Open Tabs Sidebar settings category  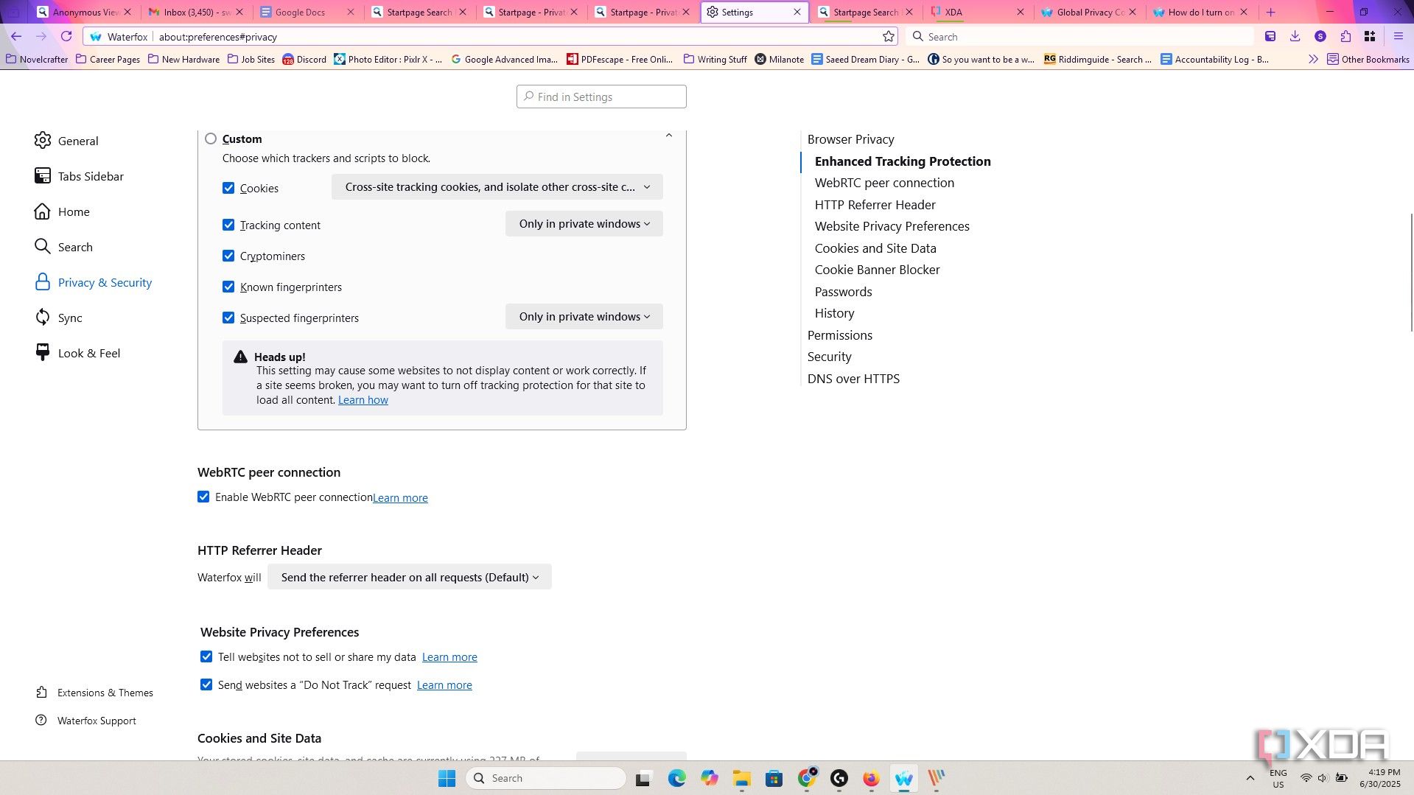(x=79, y=176)
